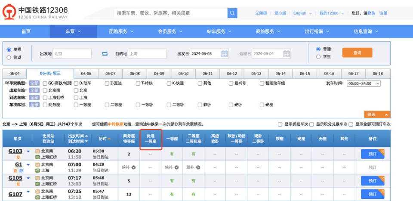413x201 pixels.
Task: Open the 车票 navigation menu
Action: click(x=73, y=31)
